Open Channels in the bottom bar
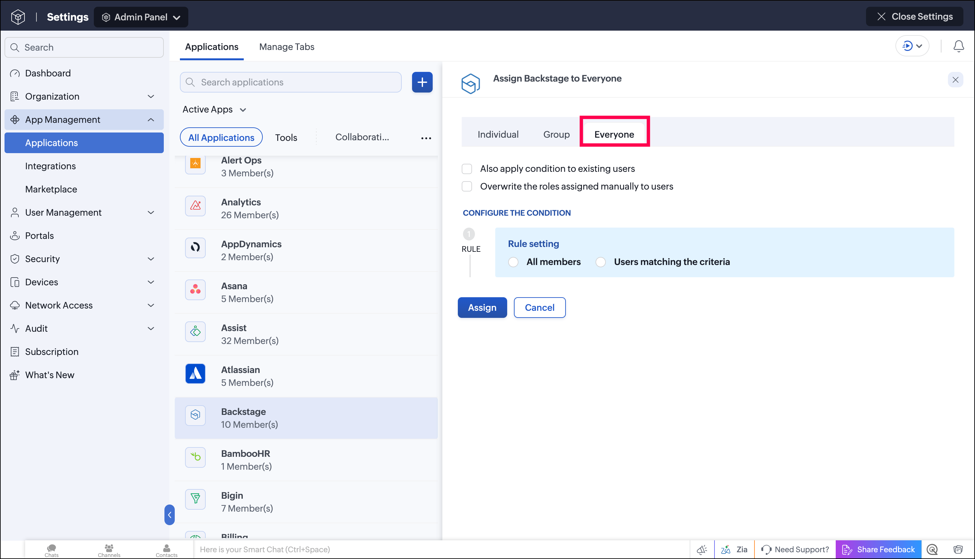Viewport: 975px width, 559px height. click(109, 550)
